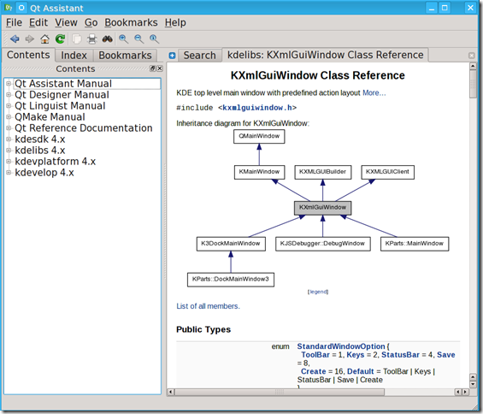The image size is (483, 414).
Task: Expand kdesdk 4.x tree node
Action: tap(9, 139)
